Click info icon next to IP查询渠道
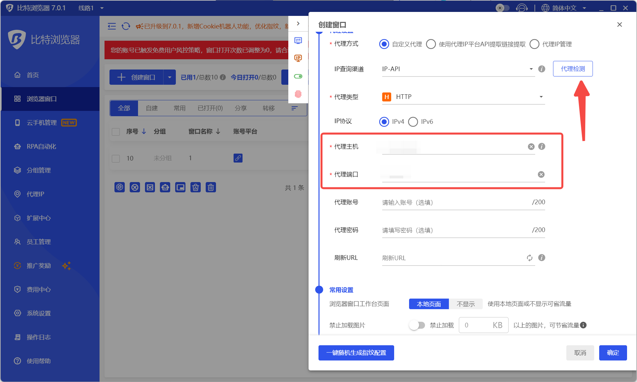This screenshot has height=382, width=637. tap(541, 69)
